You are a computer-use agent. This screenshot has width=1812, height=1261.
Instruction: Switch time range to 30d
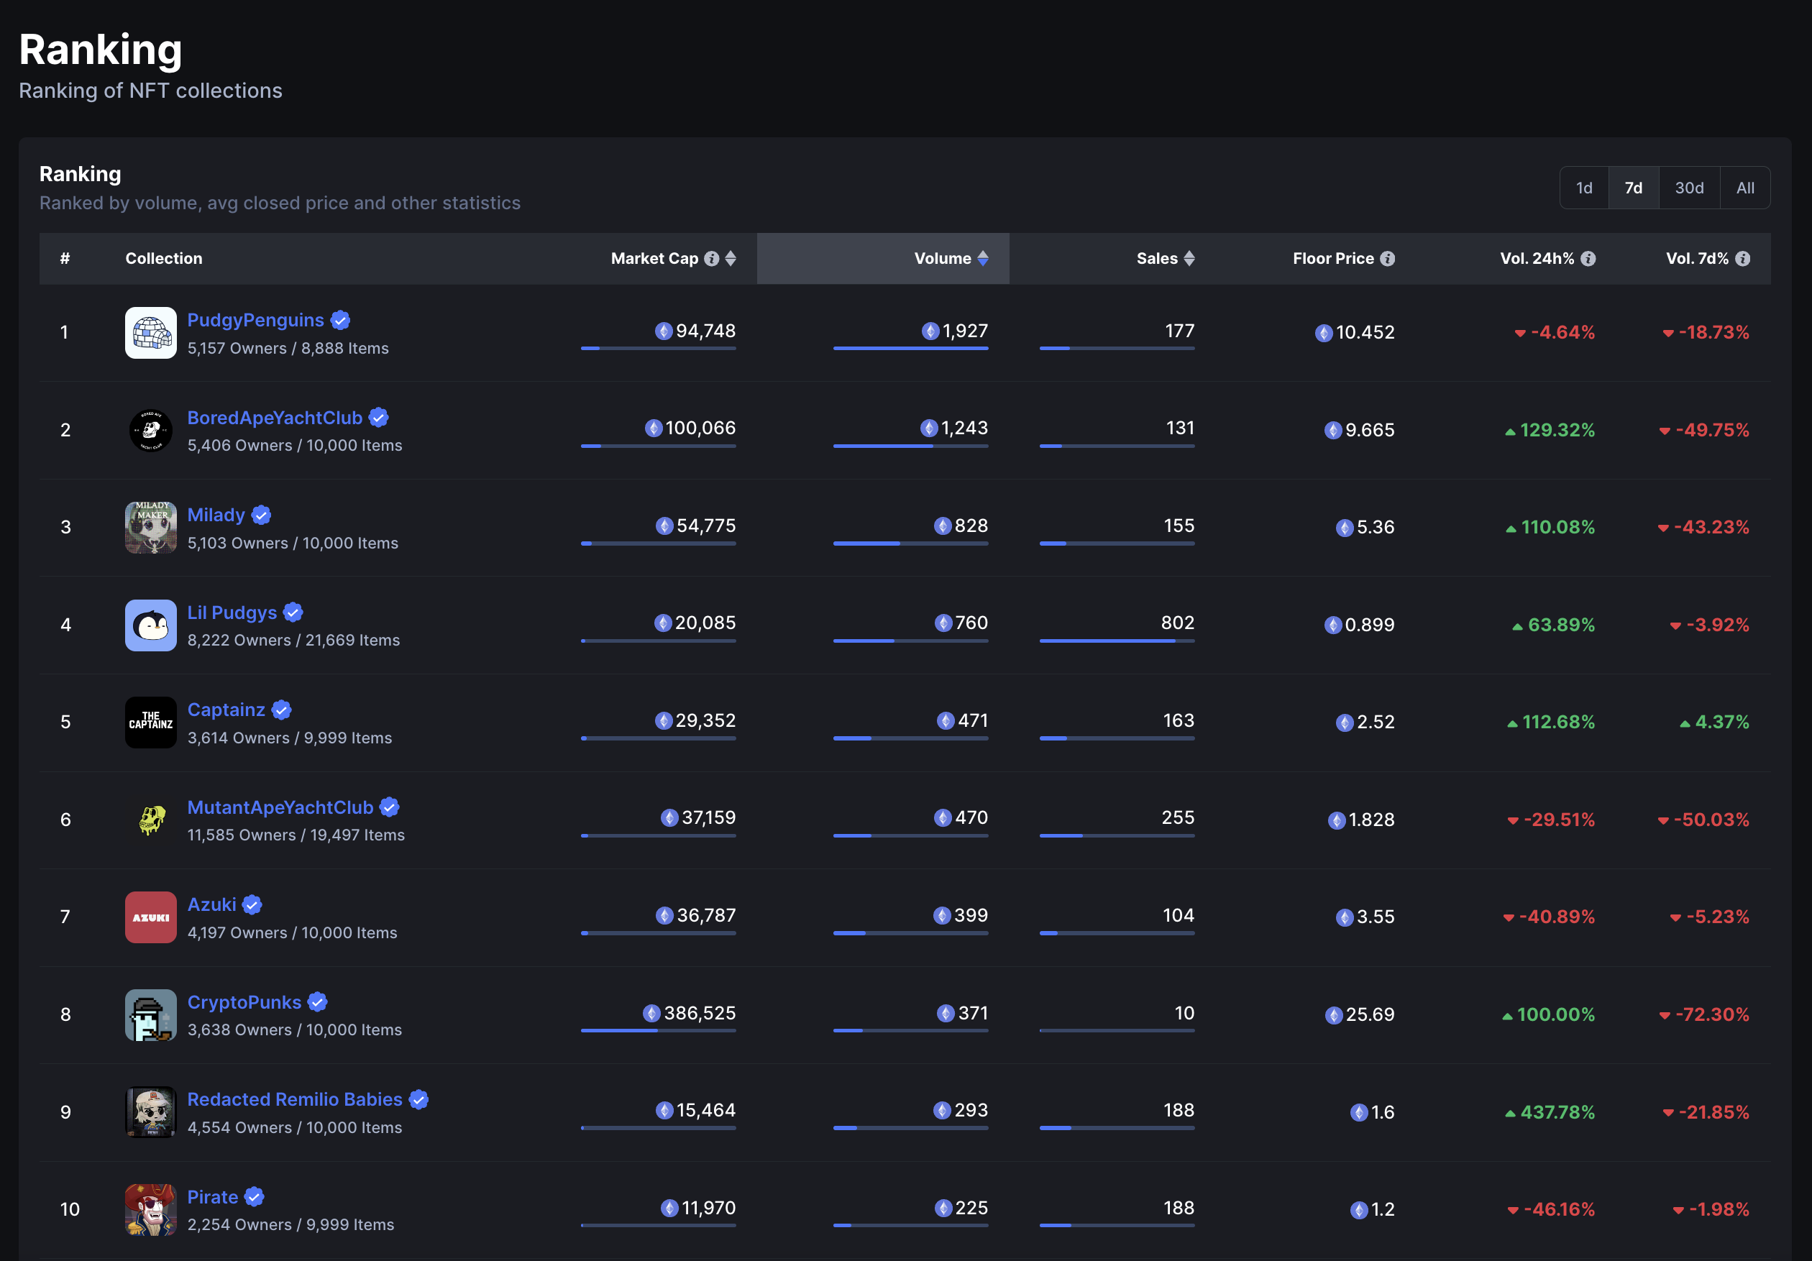coord(1690,188)
